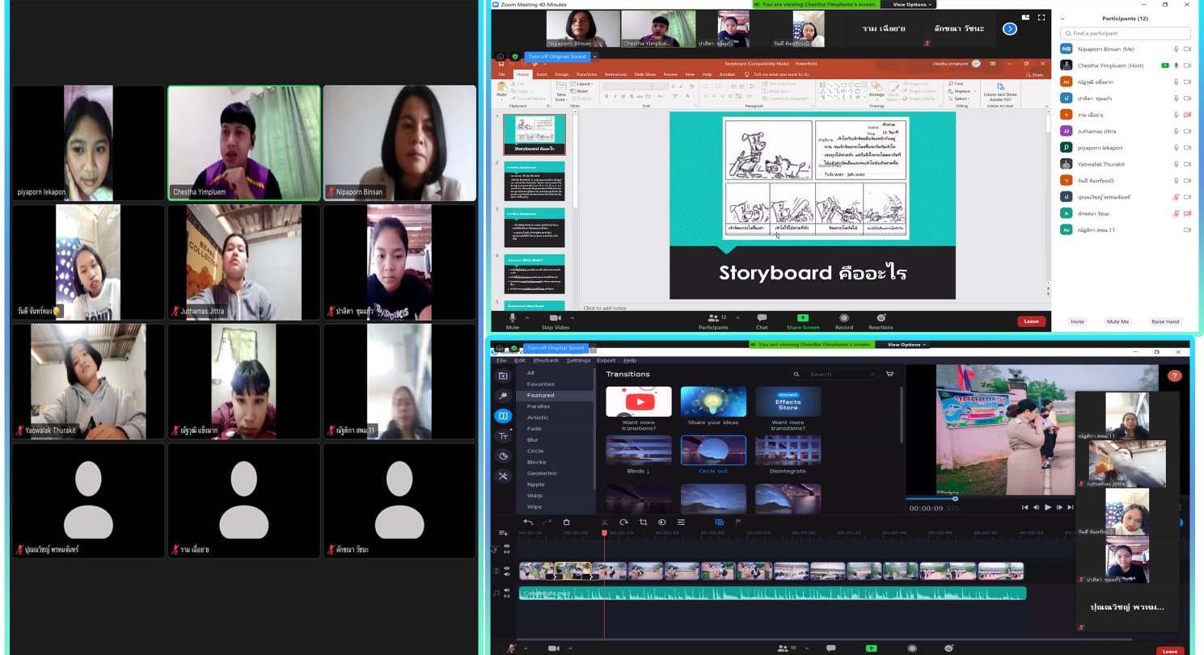The width and height of the screenshot is (1204, 655).
Task: Open the Playback menu in Movavi
Action: click(546, 360)
